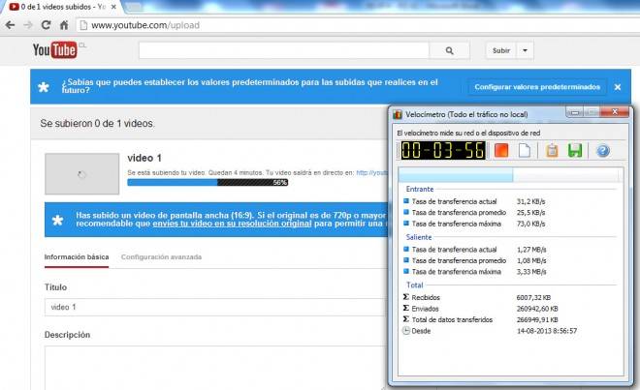Click the blank page icon in Velocímetro

525,150
